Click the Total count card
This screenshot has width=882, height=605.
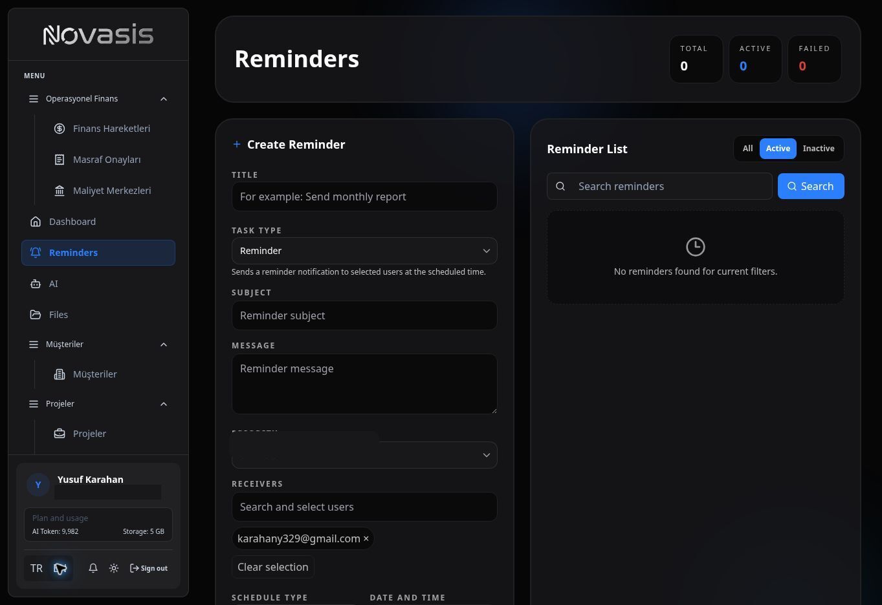click(x=696, y=59)
